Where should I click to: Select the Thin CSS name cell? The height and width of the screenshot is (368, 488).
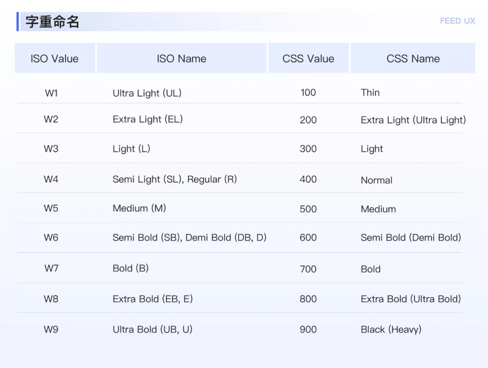[x=370, y=93]
